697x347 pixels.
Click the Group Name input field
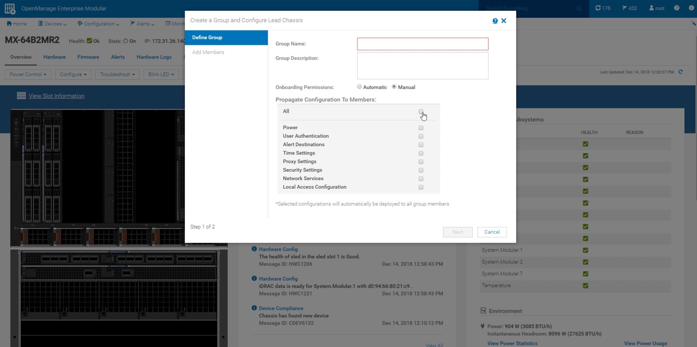[x=423, y=44]
